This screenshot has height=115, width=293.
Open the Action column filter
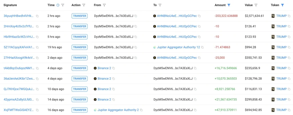click(84, 5)
